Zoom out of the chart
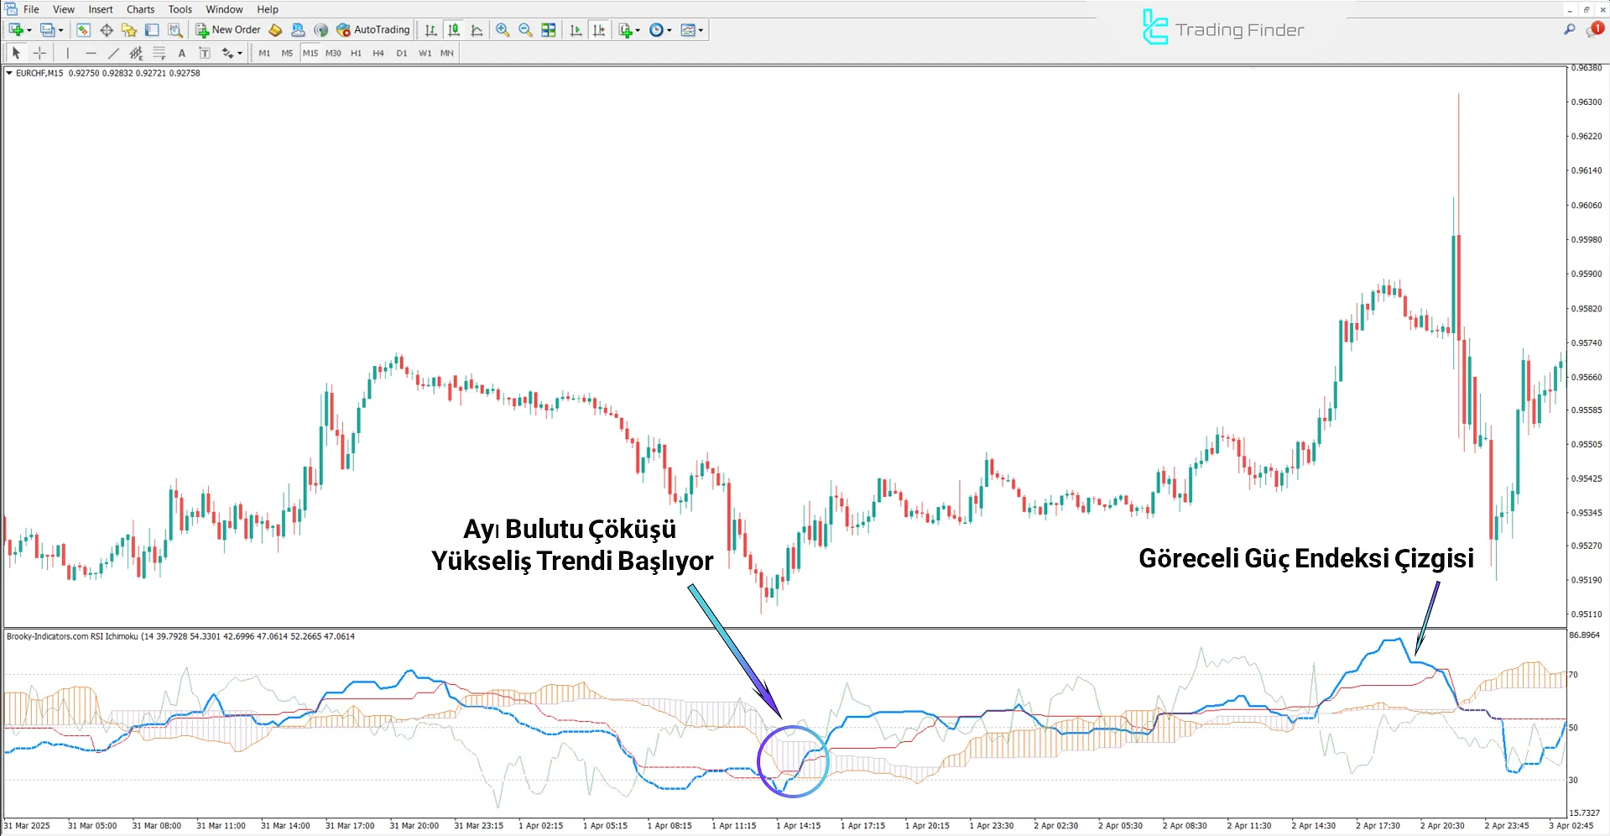Image resolution: width=1610 pixels, height=836 pixels. (x=525, y=29)
